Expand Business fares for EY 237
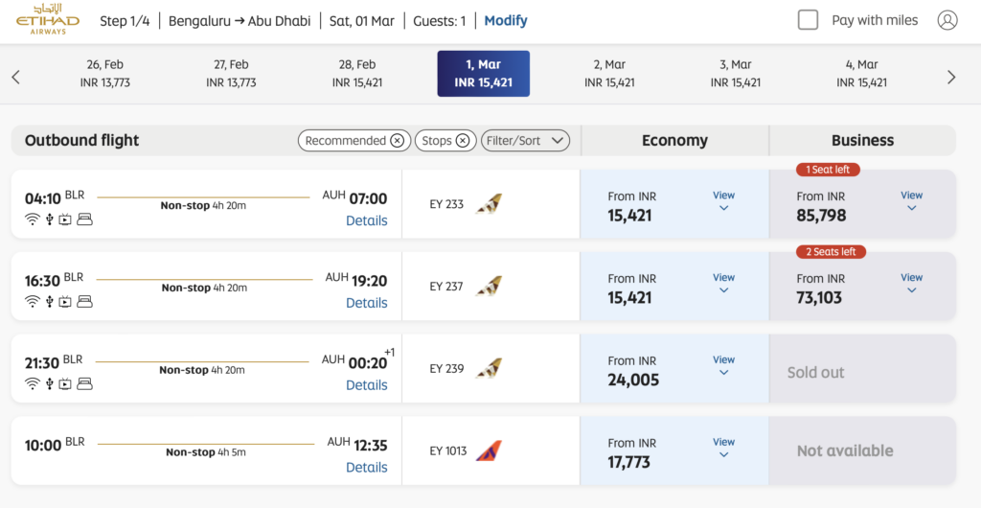Viewport: 981px width, 508px height. [x=911, y=284]
